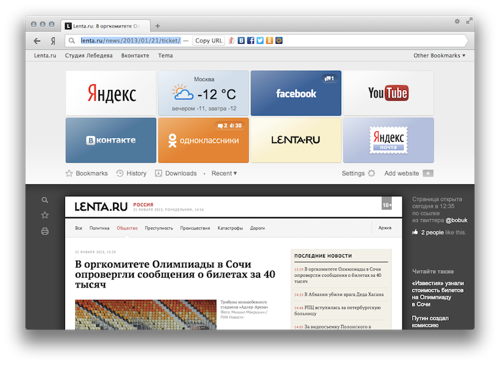Expand the Other Bookmarks menu
The height and width of the screenshot is (365, 500).
click(x=439, y=56)
